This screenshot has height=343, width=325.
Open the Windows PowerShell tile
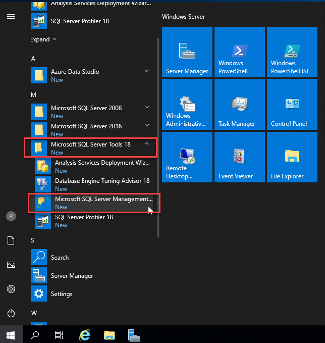[x=239, y=52]
